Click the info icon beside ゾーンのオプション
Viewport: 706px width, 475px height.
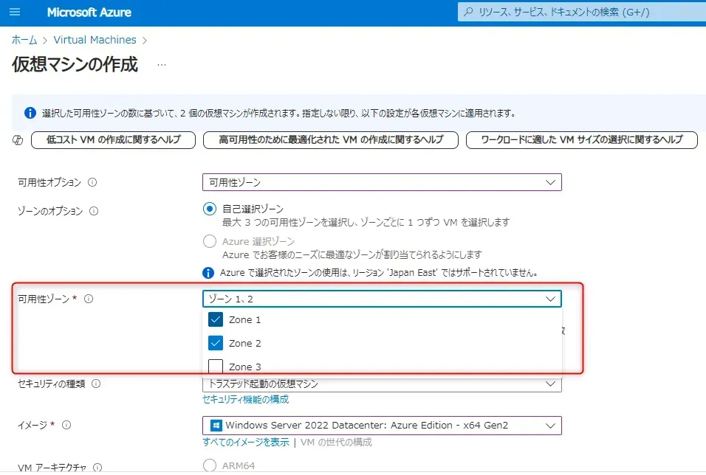coord(94,211)
